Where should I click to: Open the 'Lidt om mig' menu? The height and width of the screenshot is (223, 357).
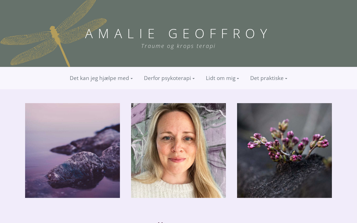coord(222,78)
